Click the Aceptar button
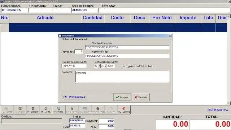 (122, 97)
